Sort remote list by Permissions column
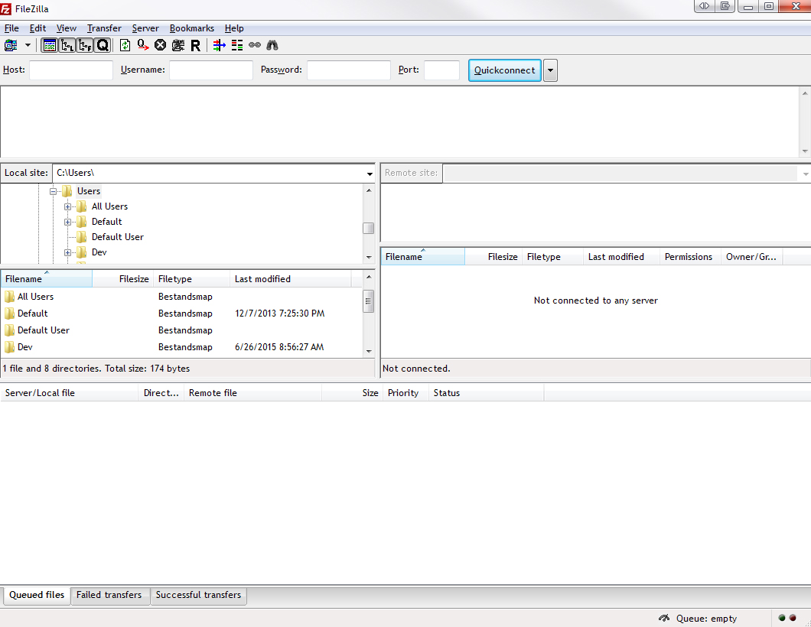The width and height of the screenshot is (811, 627). click(690, 257)
